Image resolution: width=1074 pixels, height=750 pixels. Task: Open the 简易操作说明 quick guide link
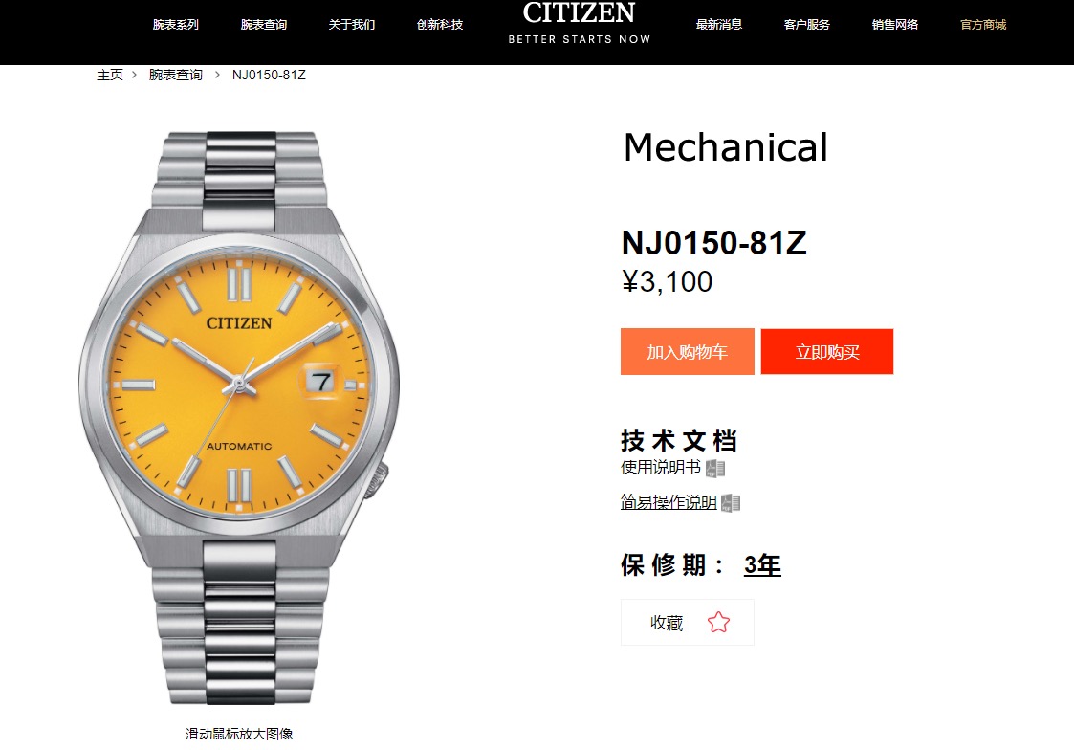tap(669, 502)
